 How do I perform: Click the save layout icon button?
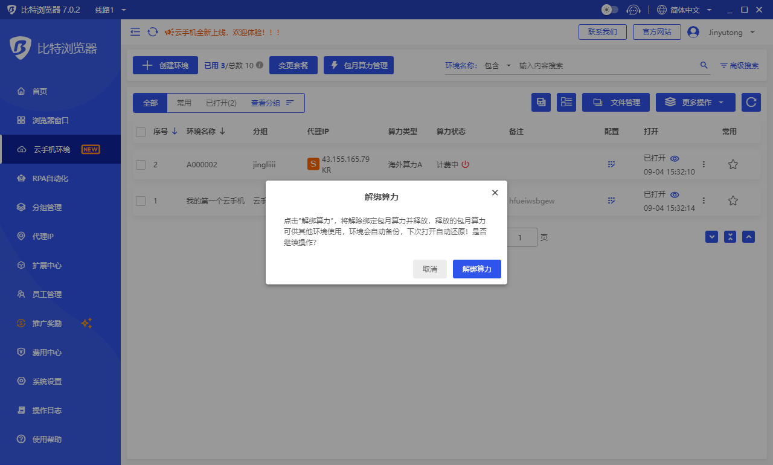pyautogui.click(x=541, y=102)
